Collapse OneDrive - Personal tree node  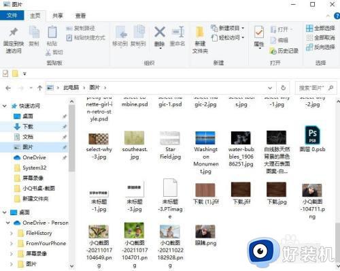click(8, 223)
